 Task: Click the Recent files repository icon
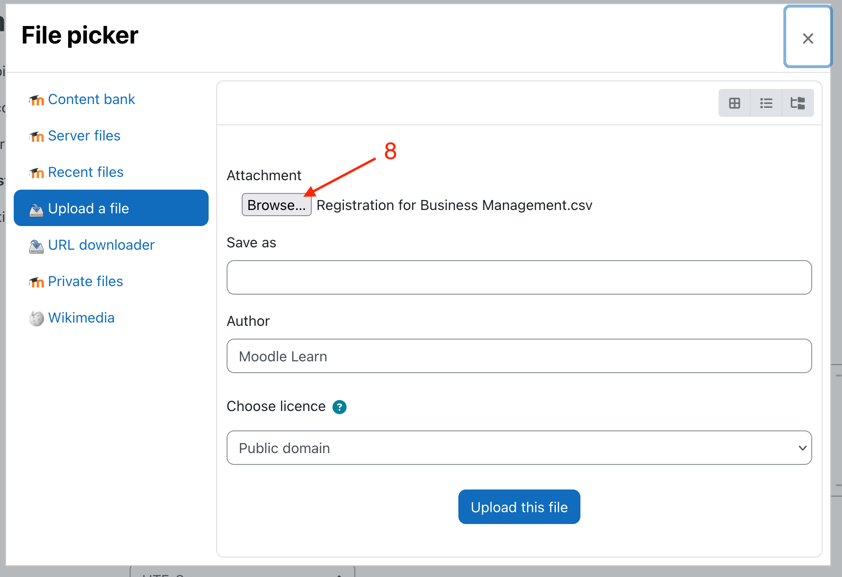click(x=36, y=173)
